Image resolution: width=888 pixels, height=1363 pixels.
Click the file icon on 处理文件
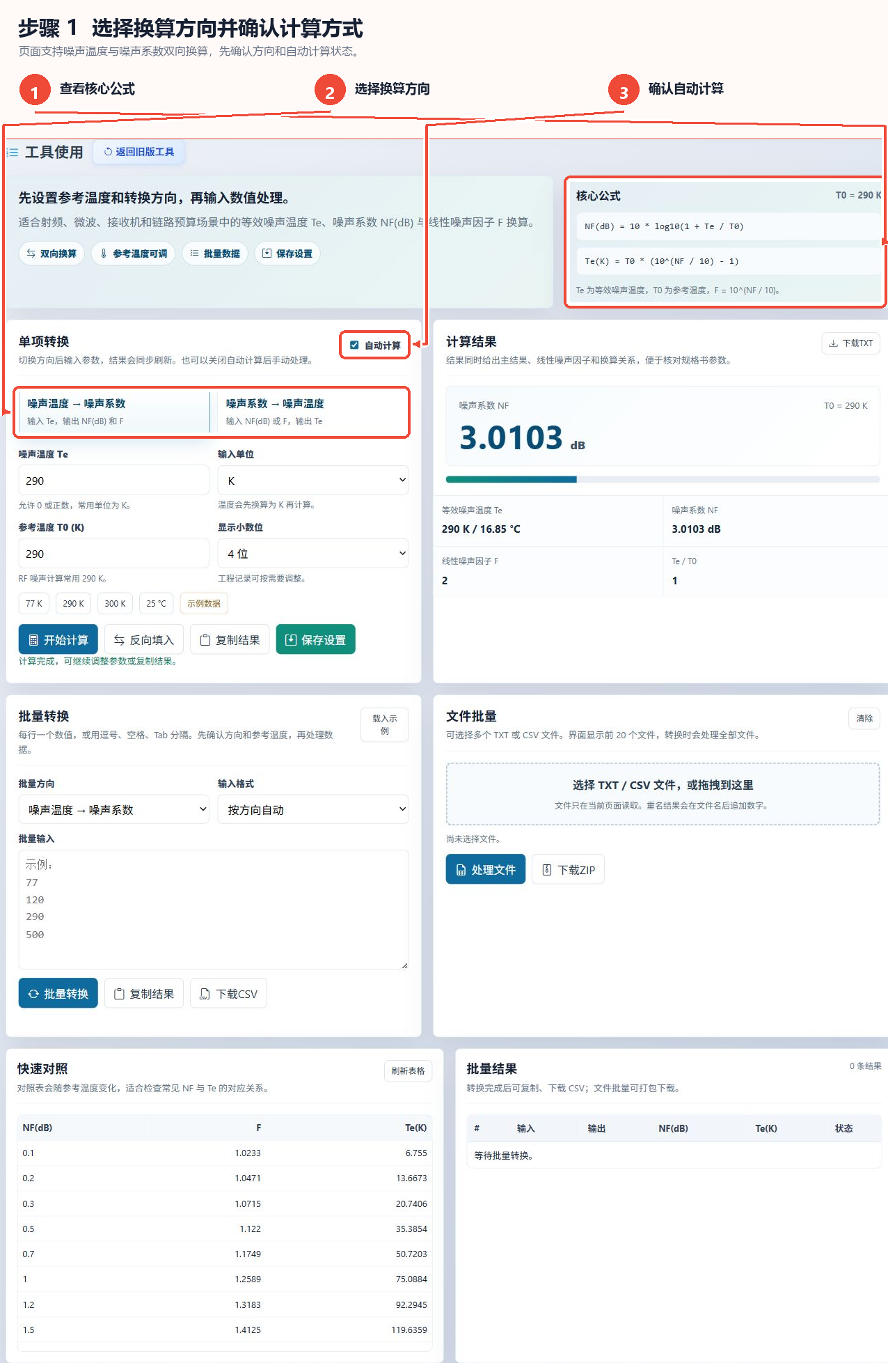point(461,870)
